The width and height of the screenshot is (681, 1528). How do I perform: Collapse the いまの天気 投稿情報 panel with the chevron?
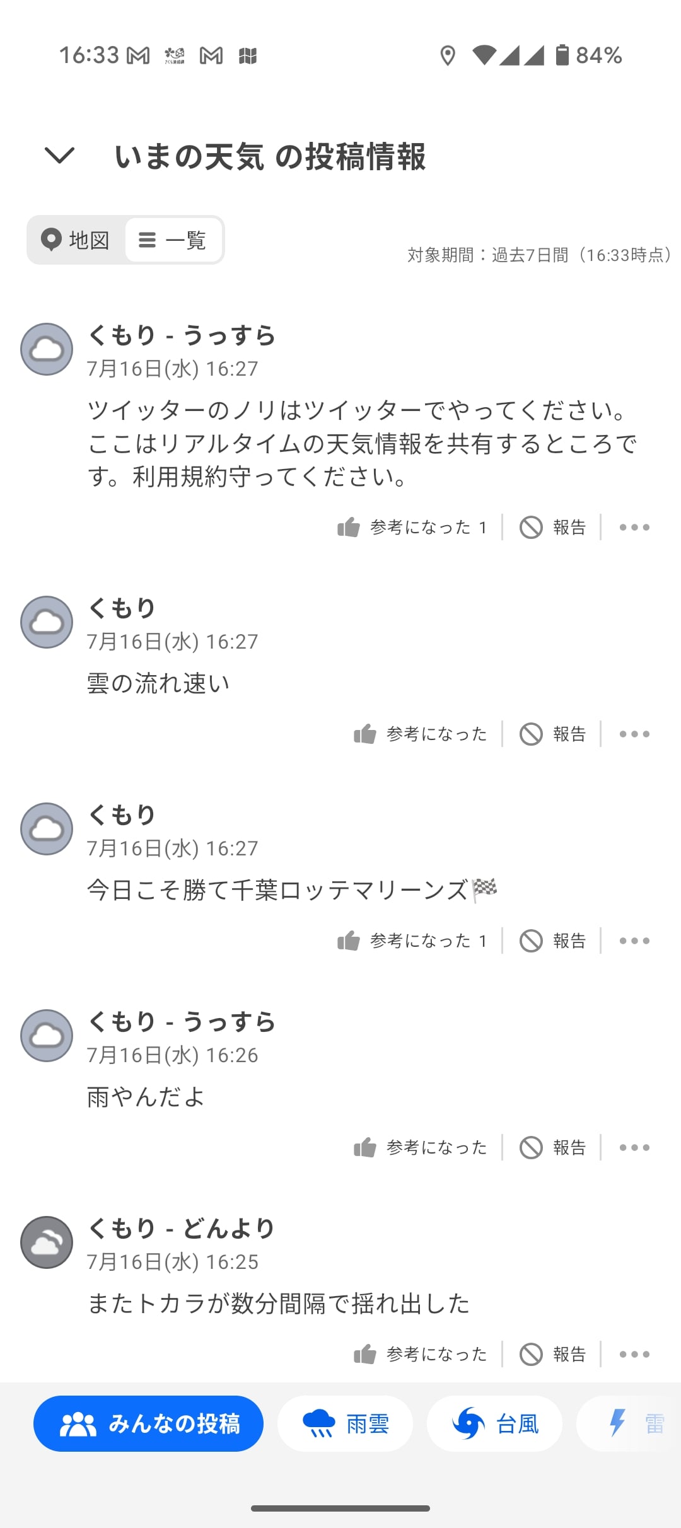pos(60,155)
